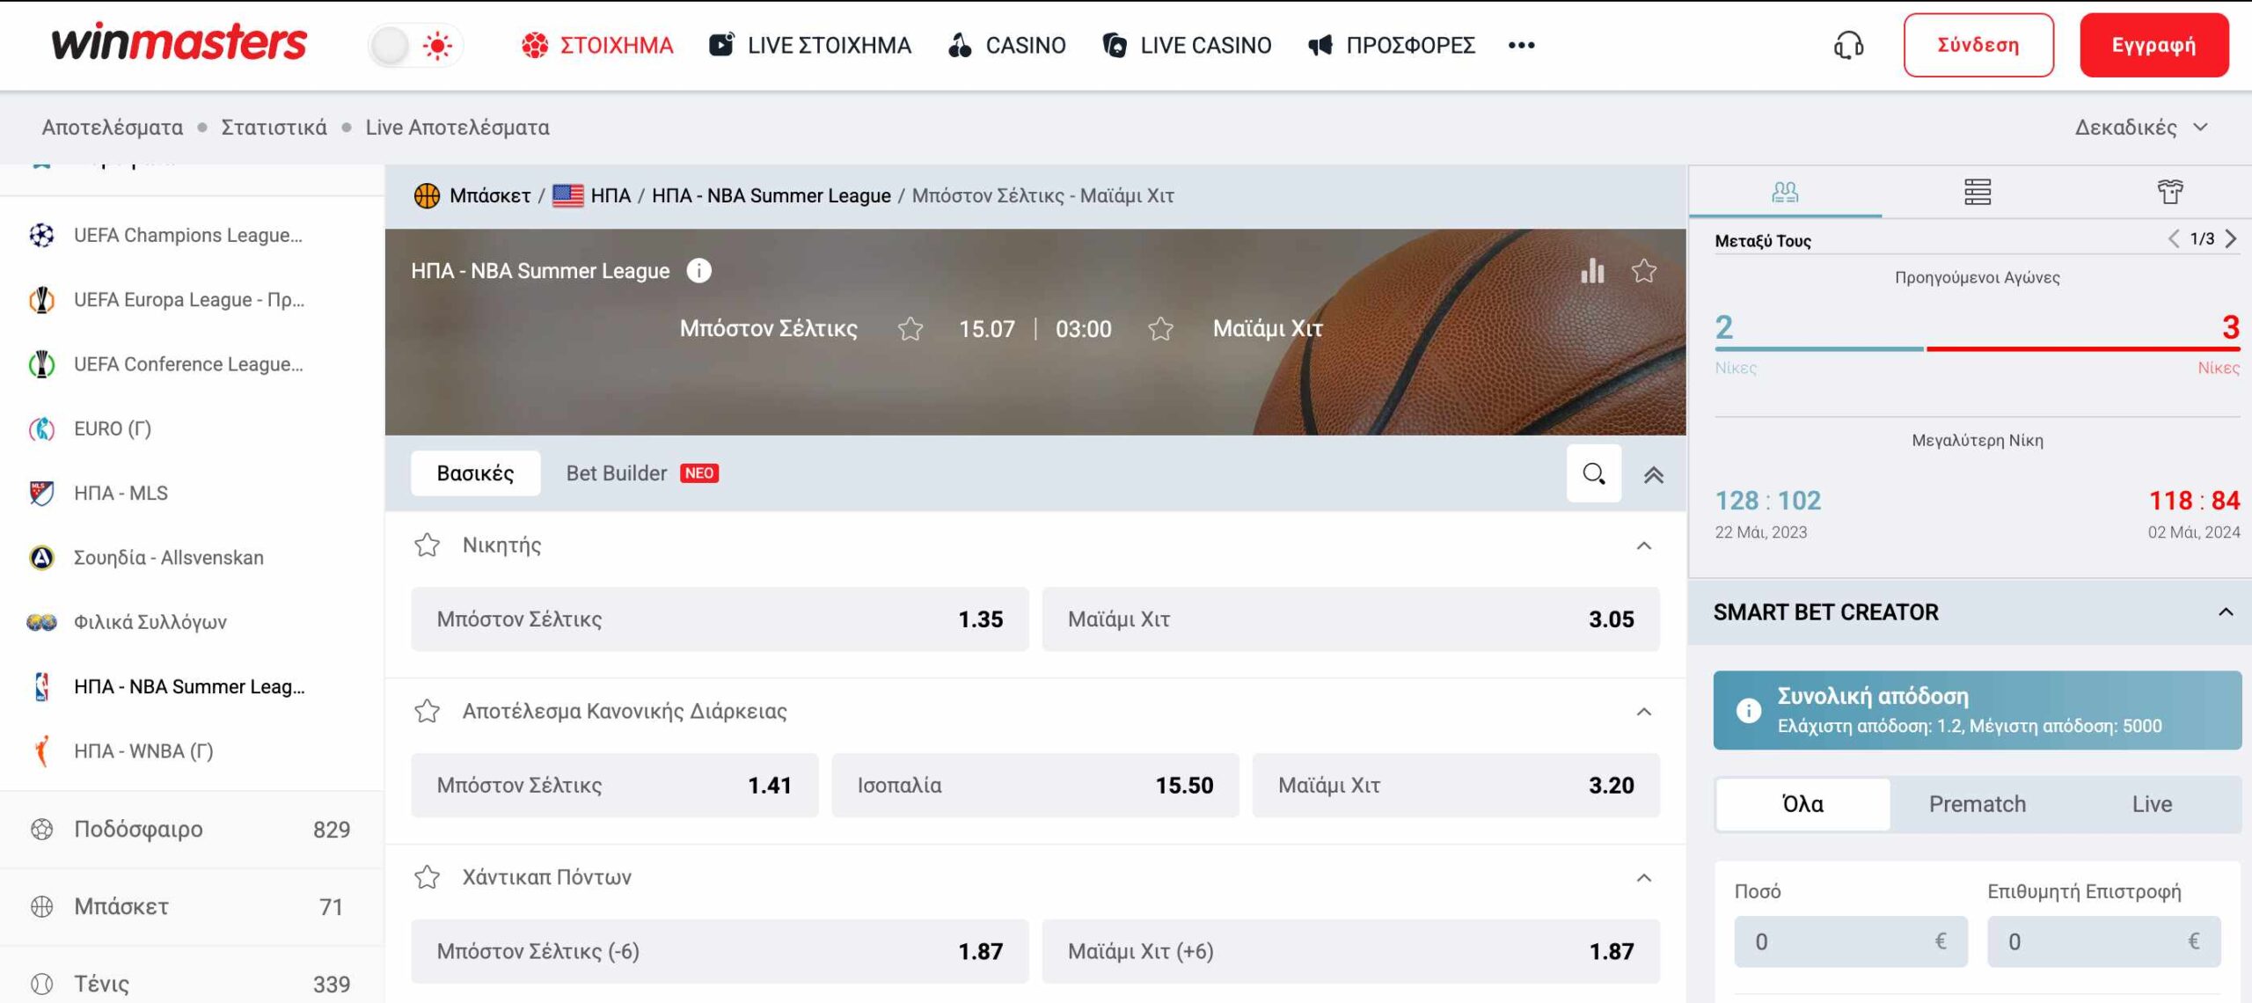
Task: Bet Μπόστον Σέλτικς winner at 1.35
Action: pos(720,619)
